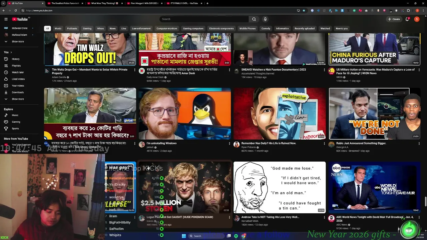427x240 pixels.
Task: Open a new browser tab
Action: click(207, 3)
